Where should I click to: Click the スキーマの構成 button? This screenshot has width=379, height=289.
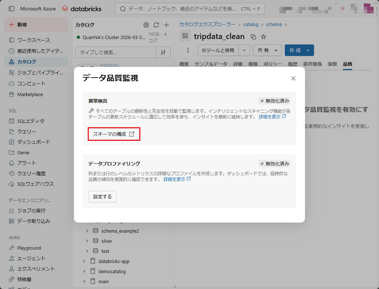(114, 134)
